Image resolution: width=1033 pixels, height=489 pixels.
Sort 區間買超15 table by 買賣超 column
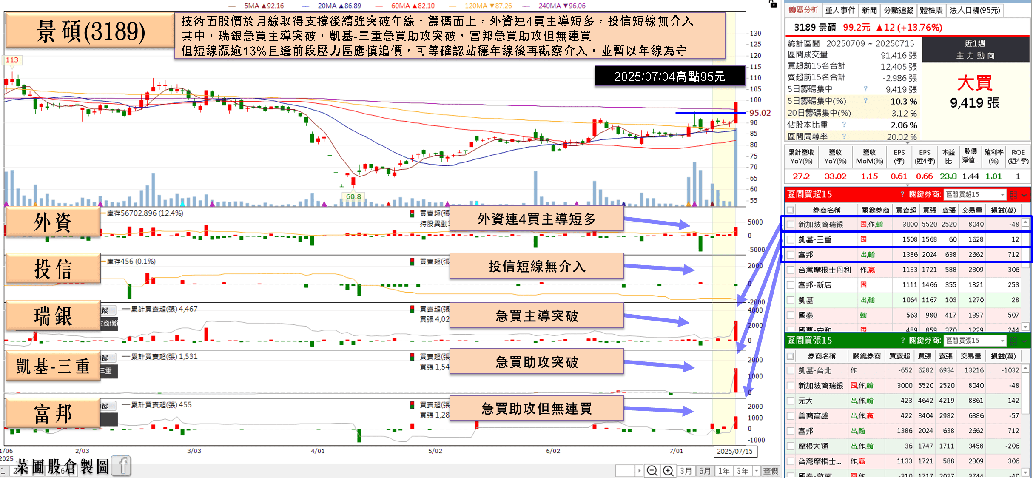point(906,210)
